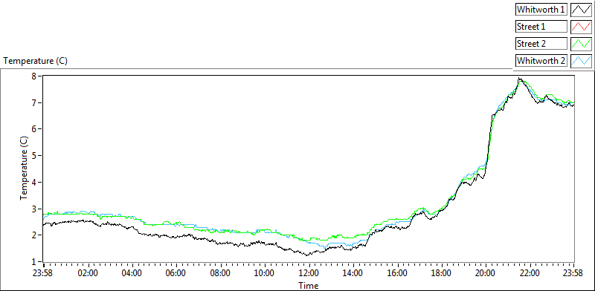Select the Whitworth 1 legend label
The height and width of the screenshot is (291, 595).
point(541,10)
